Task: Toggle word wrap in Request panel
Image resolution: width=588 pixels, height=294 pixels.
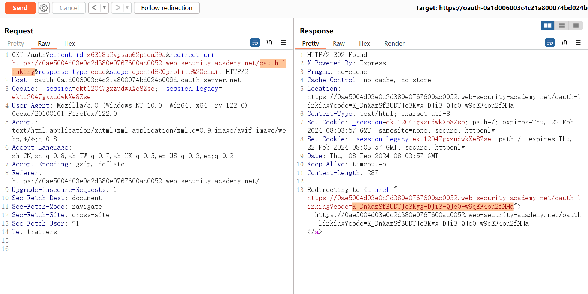Action: pyautogui.click(x=255, y=43)
